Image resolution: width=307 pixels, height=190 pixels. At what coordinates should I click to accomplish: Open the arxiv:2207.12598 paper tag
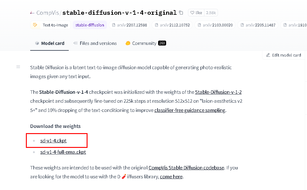(x=129, y=25)
